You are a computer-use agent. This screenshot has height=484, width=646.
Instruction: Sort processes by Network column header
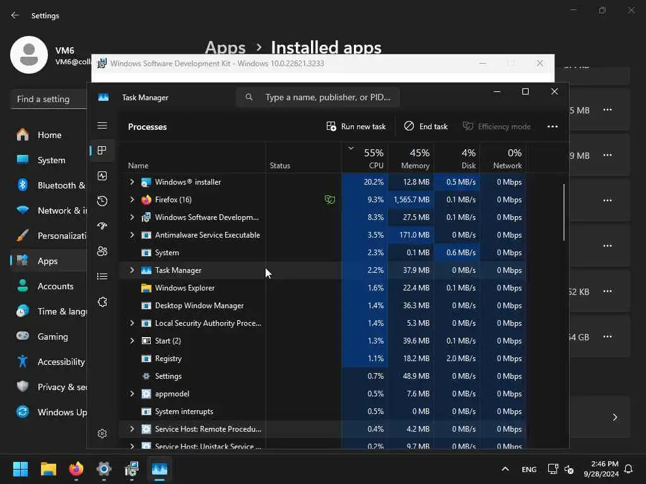coord(503,158)
